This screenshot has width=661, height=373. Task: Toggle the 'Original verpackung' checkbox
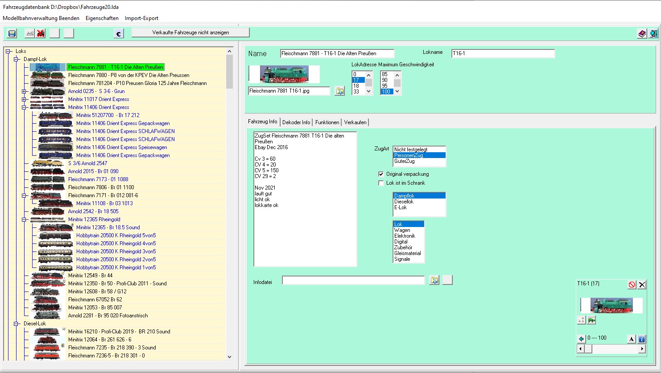click(x=381, y=174)
